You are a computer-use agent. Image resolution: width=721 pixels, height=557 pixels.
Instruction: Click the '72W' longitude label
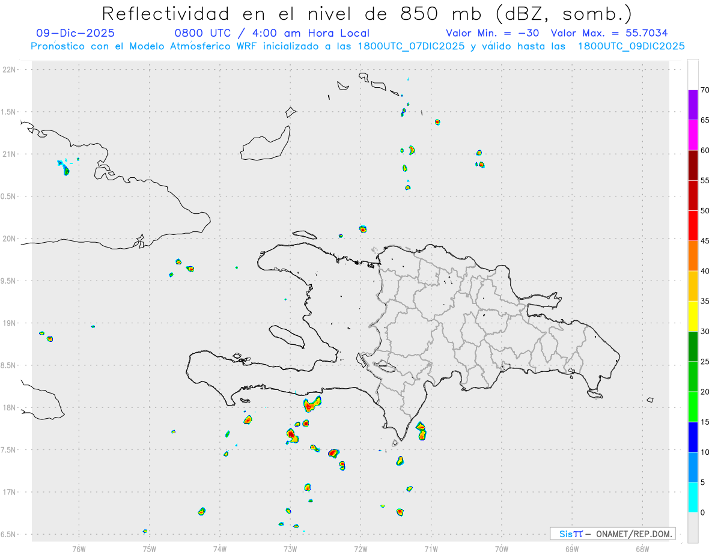(x=360, y=549)
